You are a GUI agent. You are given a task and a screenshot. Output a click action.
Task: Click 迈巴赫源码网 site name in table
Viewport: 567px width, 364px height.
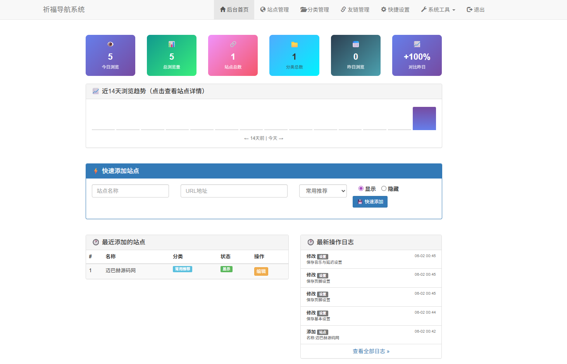coord(121,271)
